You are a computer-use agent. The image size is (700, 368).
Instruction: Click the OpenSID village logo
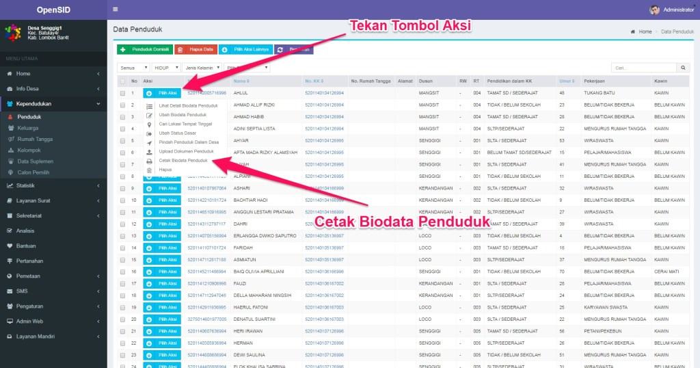coord(12,33)
